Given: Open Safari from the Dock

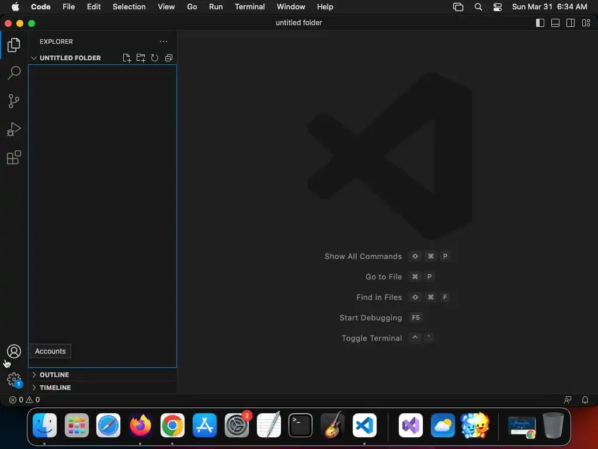Looking at the screenshot, I should point(108,426).
